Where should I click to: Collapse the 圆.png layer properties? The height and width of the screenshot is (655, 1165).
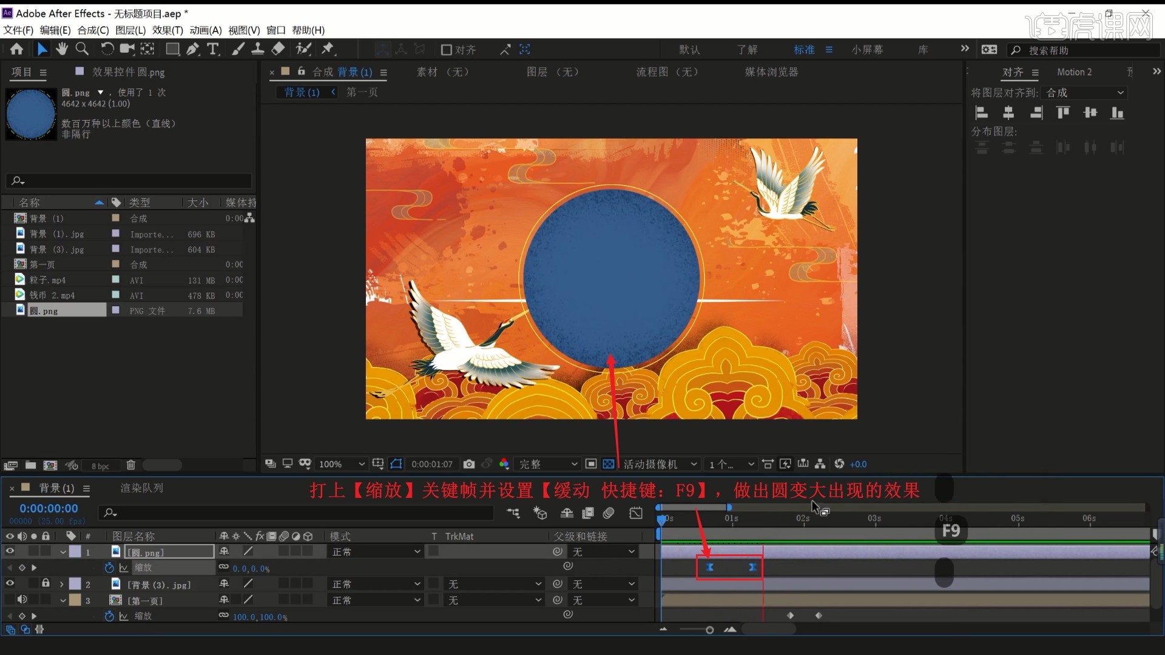tap(62, 552)
